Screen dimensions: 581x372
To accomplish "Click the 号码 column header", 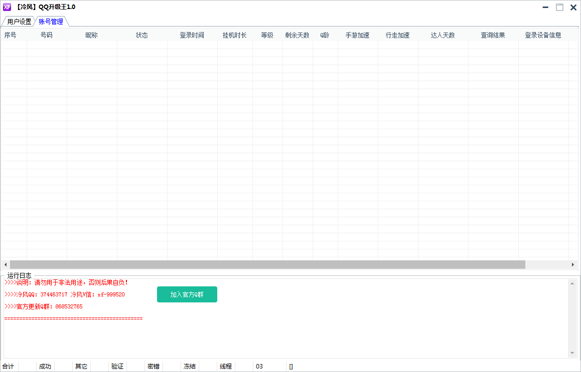I will [x=46, y=35].
